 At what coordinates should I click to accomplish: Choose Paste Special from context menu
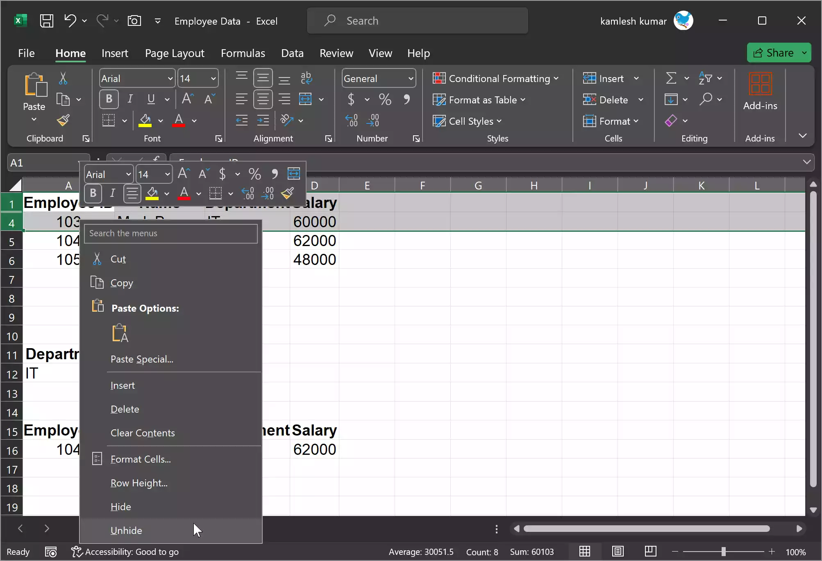tap(142, 359)
